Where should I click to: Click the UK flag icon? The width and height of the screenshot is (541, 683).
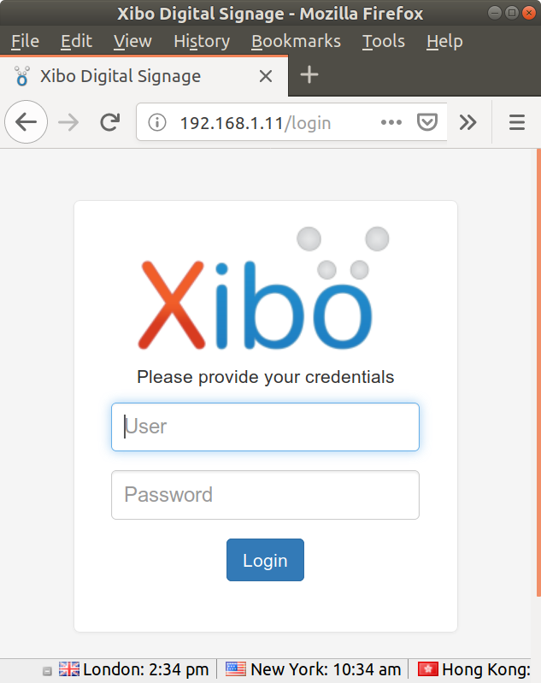coord(69,669)
